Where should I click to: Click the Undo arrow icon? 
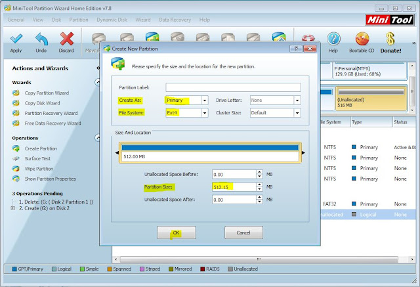pos(41,39)
